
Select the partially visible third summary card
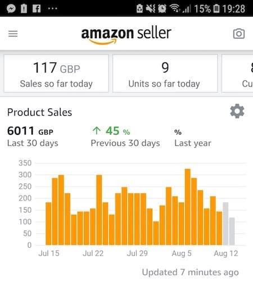tap(237, 74)
